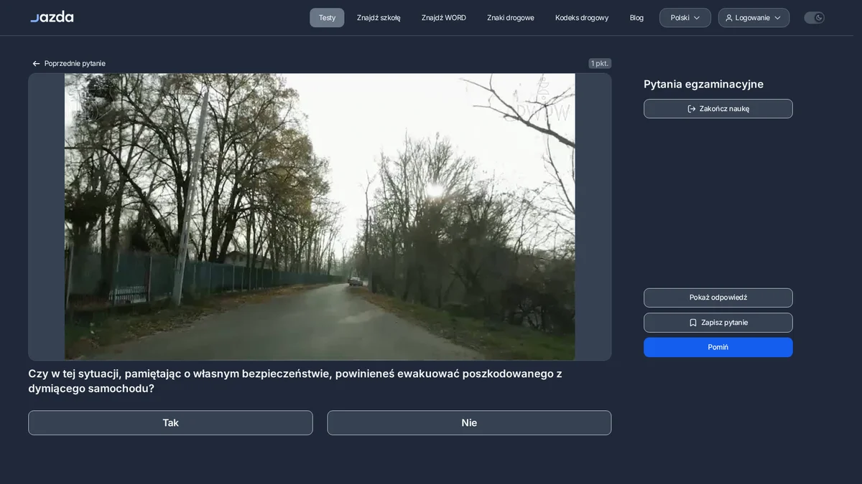Screen dimensions: 862x484
Task: Open the Testy menu tab
Action: click(x=327, y=18)
